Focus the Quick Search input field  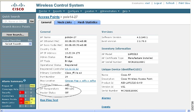pos(15,21)
